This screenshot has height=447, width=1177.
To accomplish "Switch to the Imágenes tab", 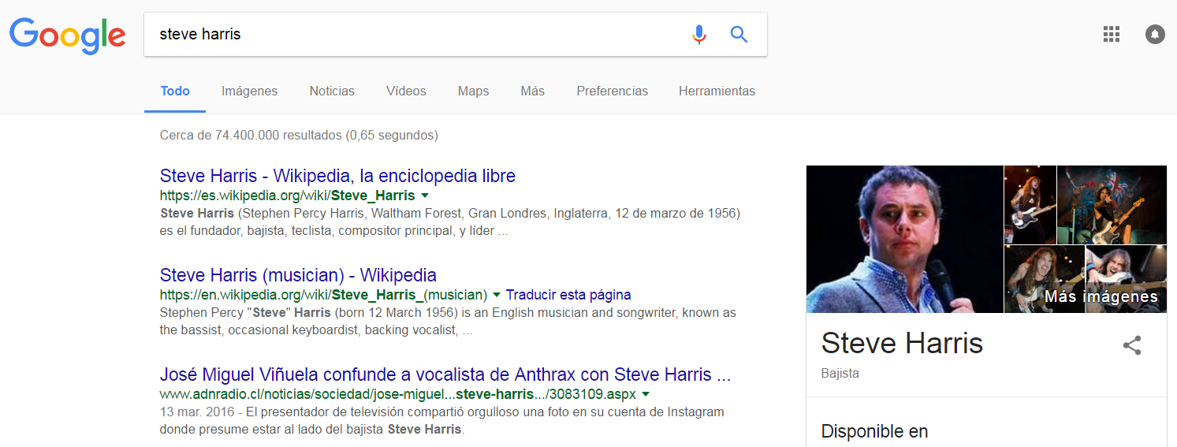I will (249, 91).
